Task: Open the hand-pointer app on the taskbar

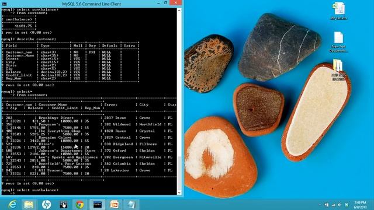Action: coord(63,205)
